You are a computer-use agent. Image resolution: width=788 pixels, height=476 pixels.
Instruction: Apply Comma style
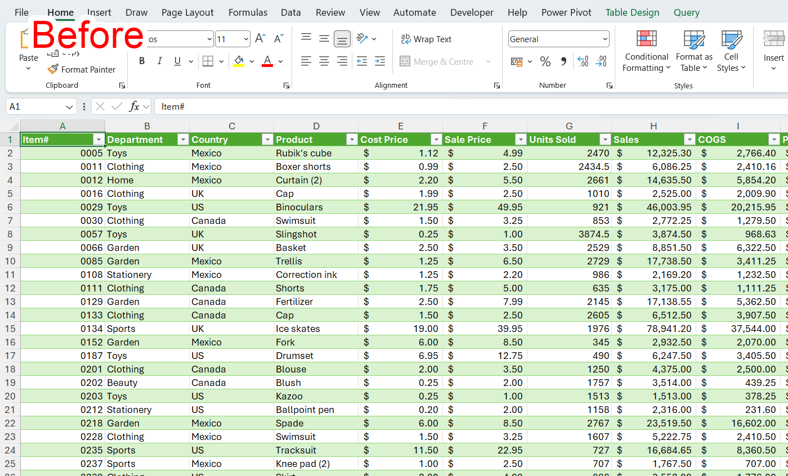pos(563,61)
